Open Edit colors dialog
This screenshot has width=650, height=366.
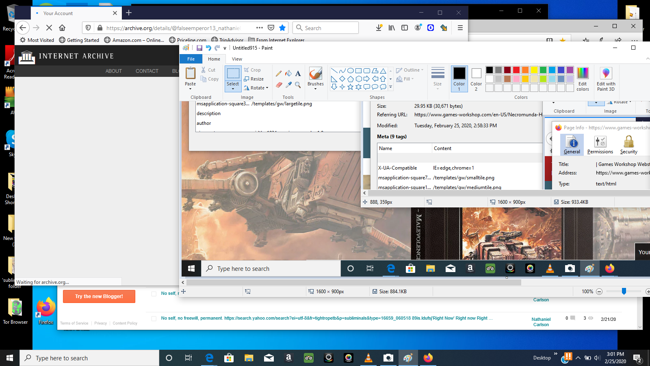(583, 79)
